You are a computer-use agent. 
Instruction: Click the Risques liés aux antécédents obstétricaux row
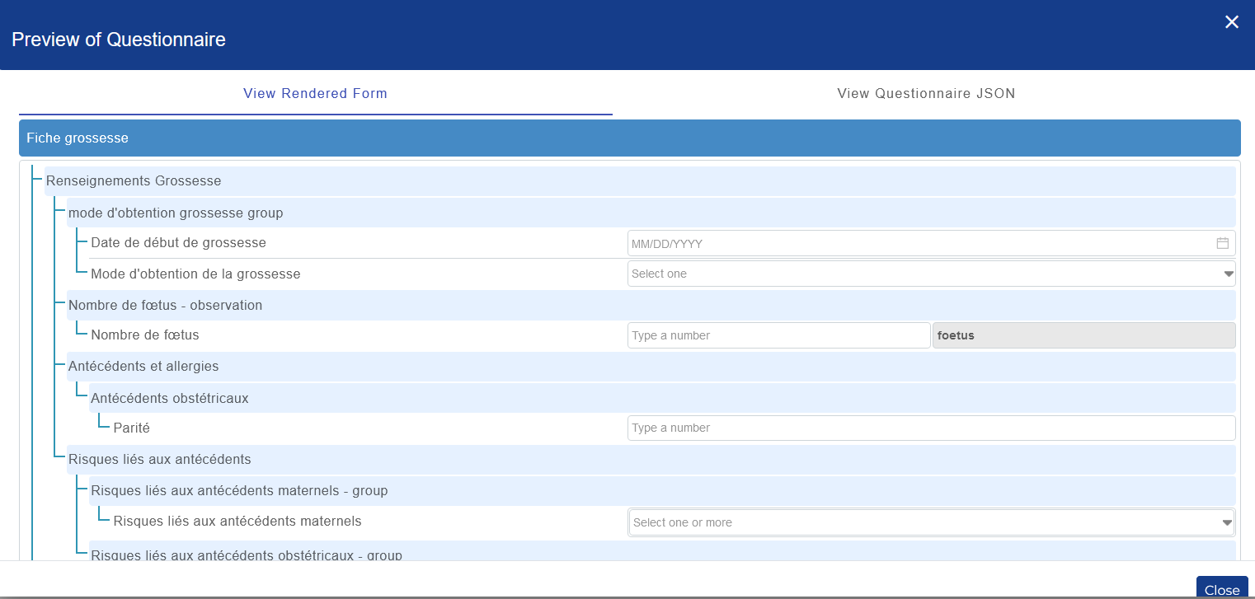[330, 553]
